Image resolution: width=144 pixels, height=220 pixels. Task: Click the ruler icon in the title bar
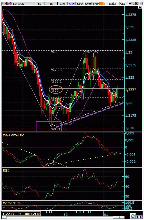[4, 4]
